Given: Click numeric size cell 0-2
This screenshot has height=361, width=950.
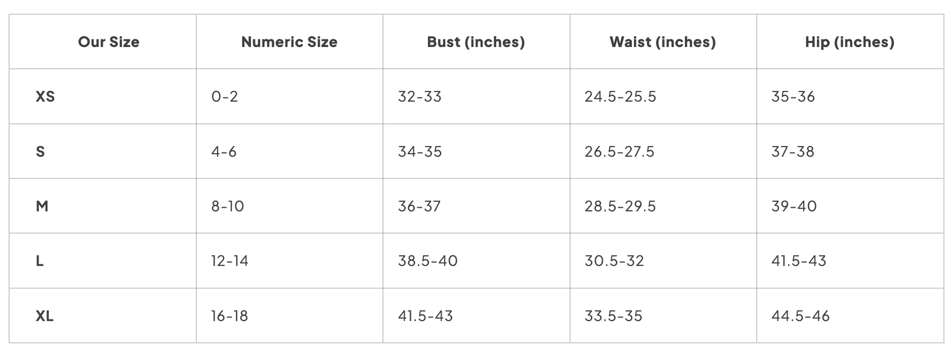Looking at the screenshot, I should click(x=225, y=97).
